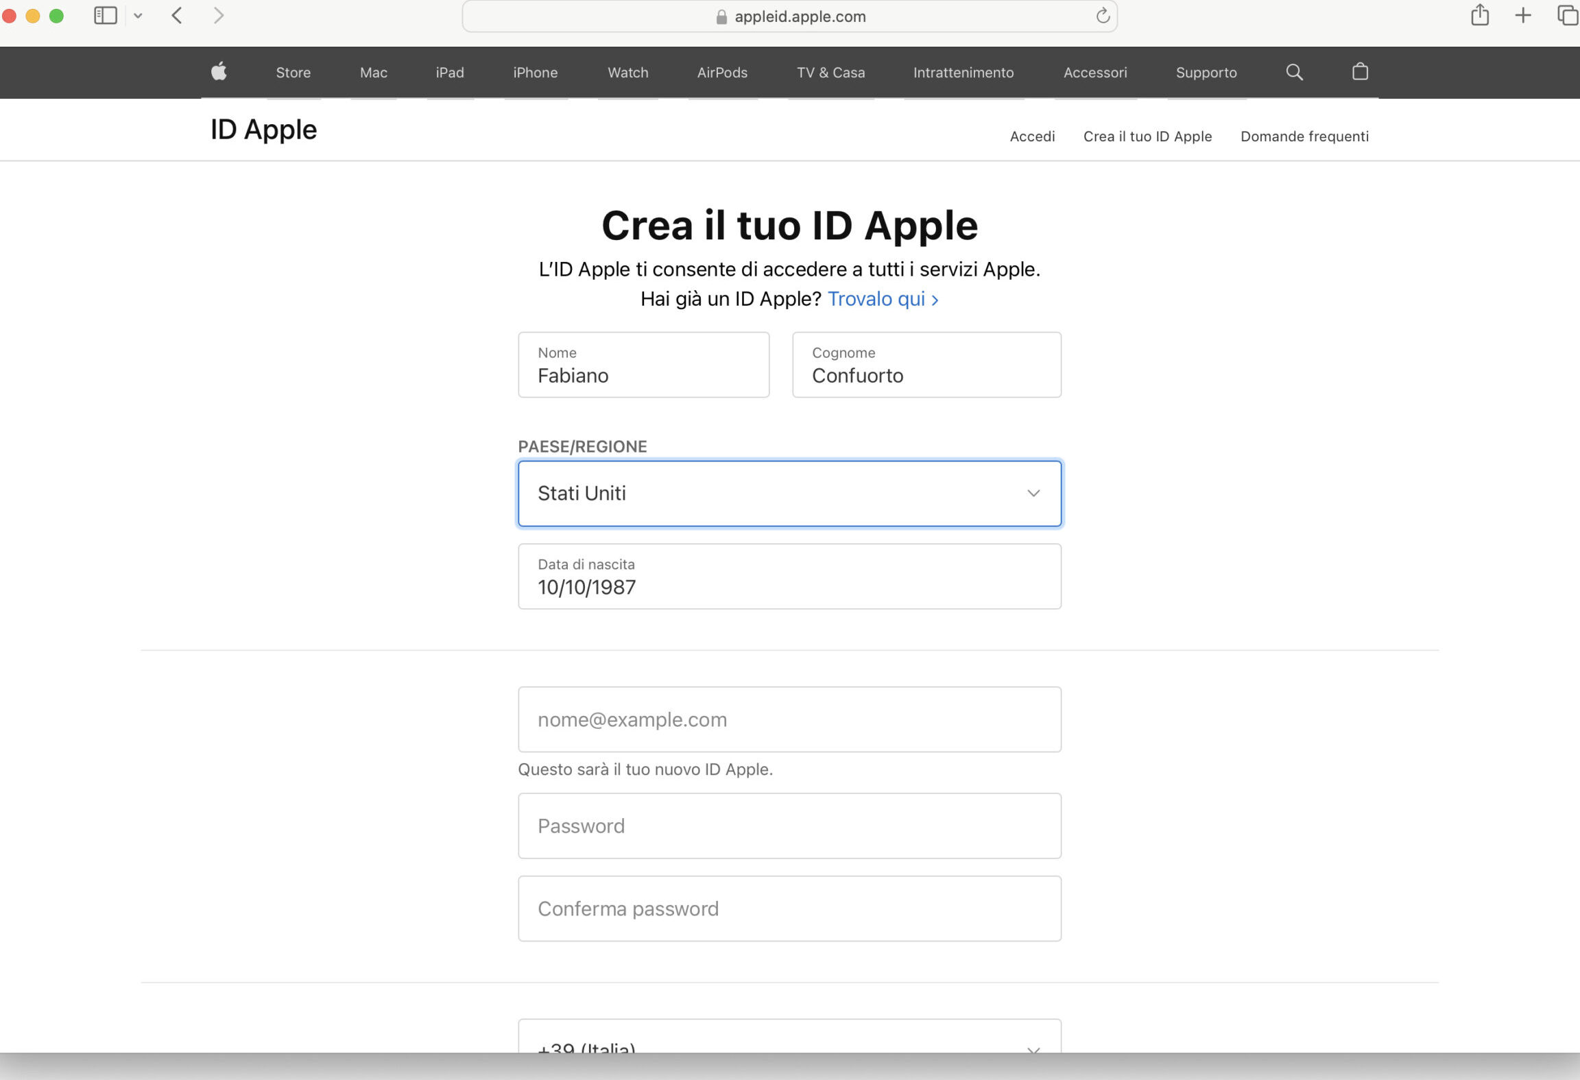Click the lock icon in address bar
The width and height of the screenshot is (1580, 1080).
tap(721, 17)
